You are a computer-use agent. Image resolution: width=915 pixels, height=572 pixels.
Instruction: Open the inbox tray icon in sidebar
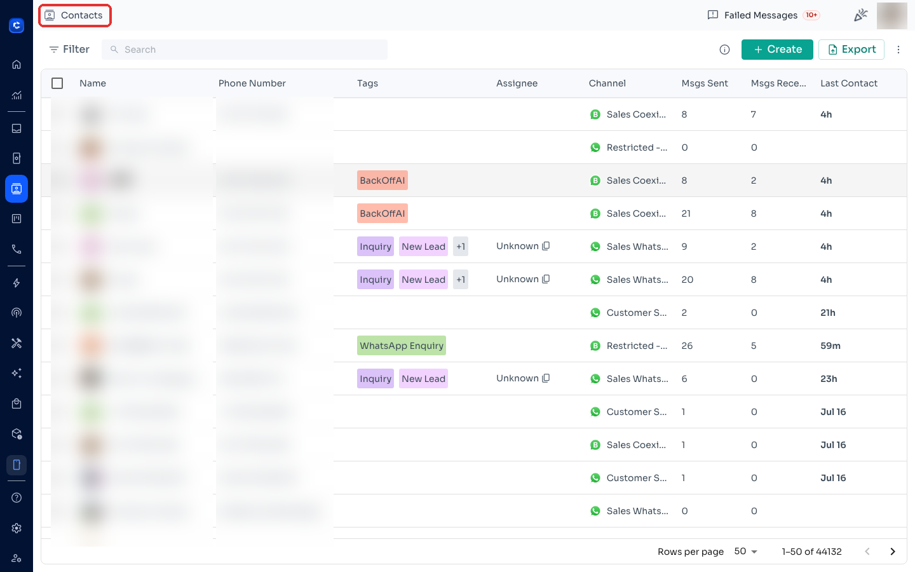coord(17,128)
